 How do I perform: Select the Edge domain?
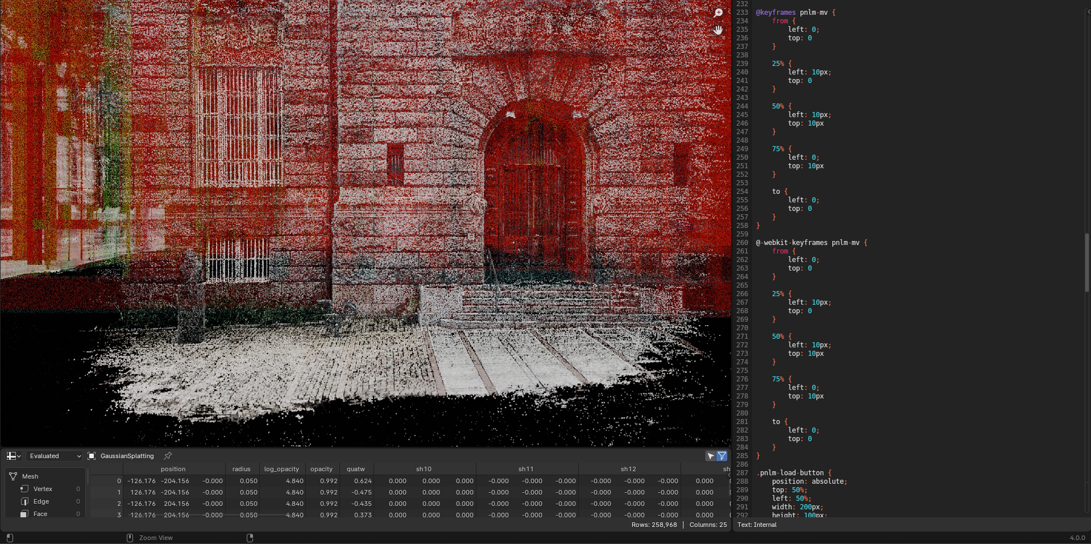point(41,501)
